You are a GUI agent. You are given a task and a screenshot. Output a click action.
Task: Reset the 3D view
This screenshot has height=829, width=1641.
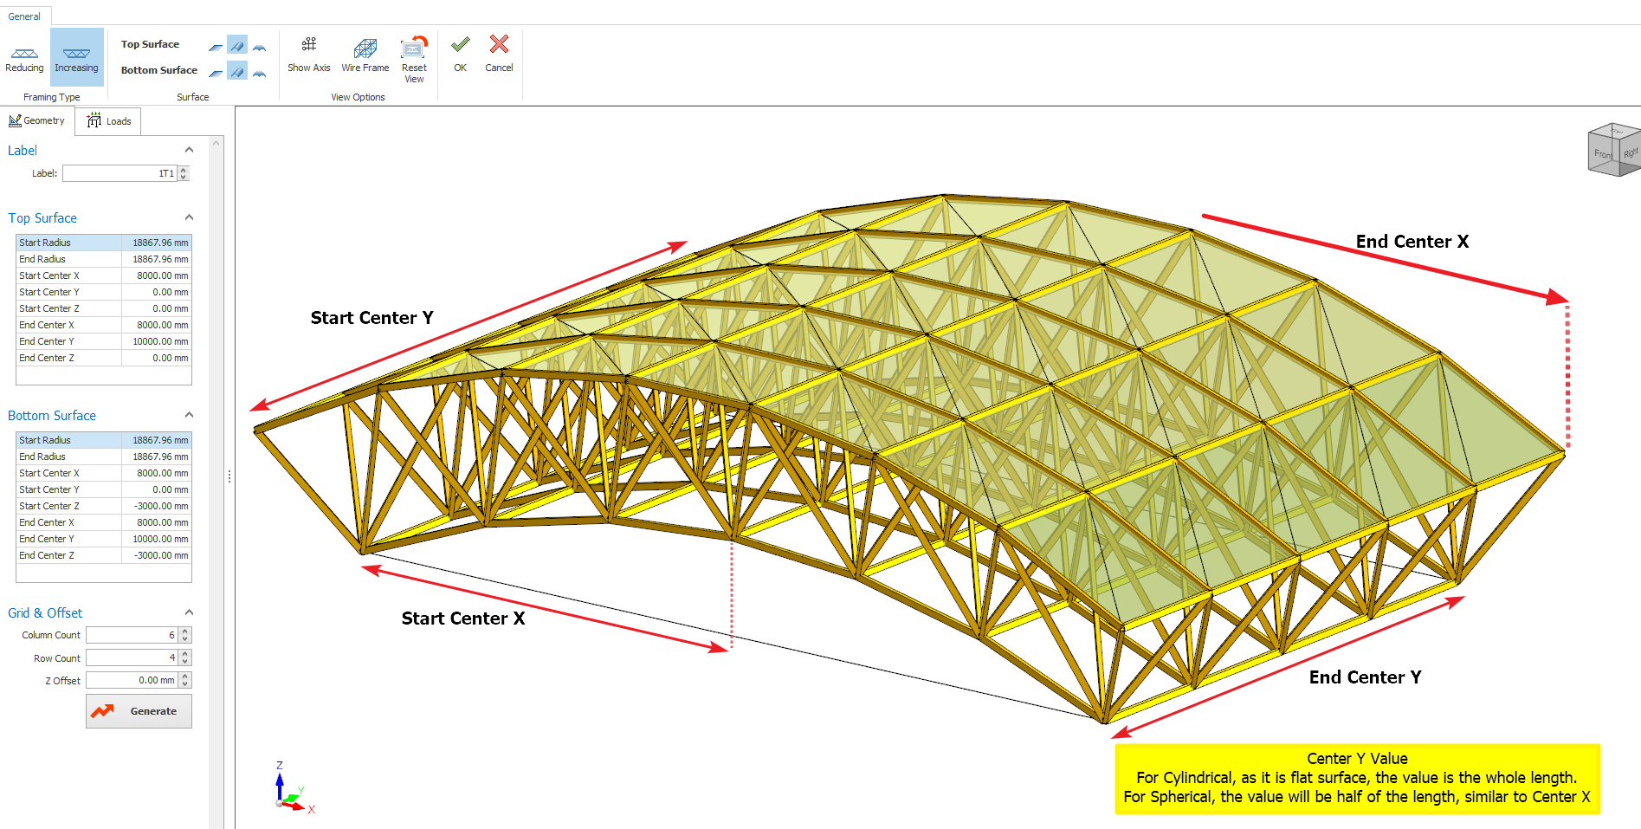click(x=414, y=58)
